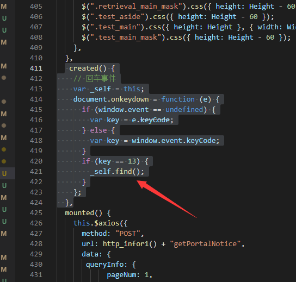Click the pageNum property name

coord(121,275)
